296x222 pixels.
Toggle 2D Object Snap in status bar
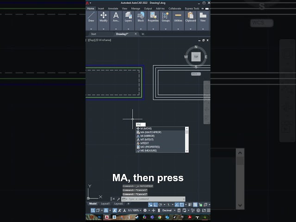pos(182,204)
